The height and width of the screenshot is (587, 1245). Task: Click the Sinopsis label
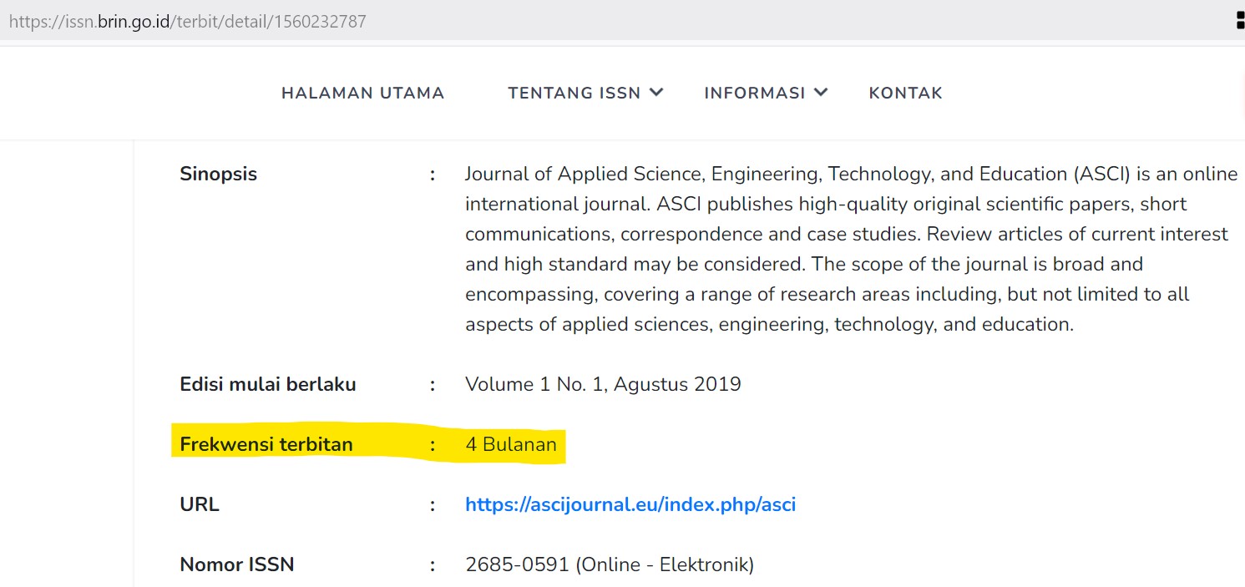coord(217,174)
